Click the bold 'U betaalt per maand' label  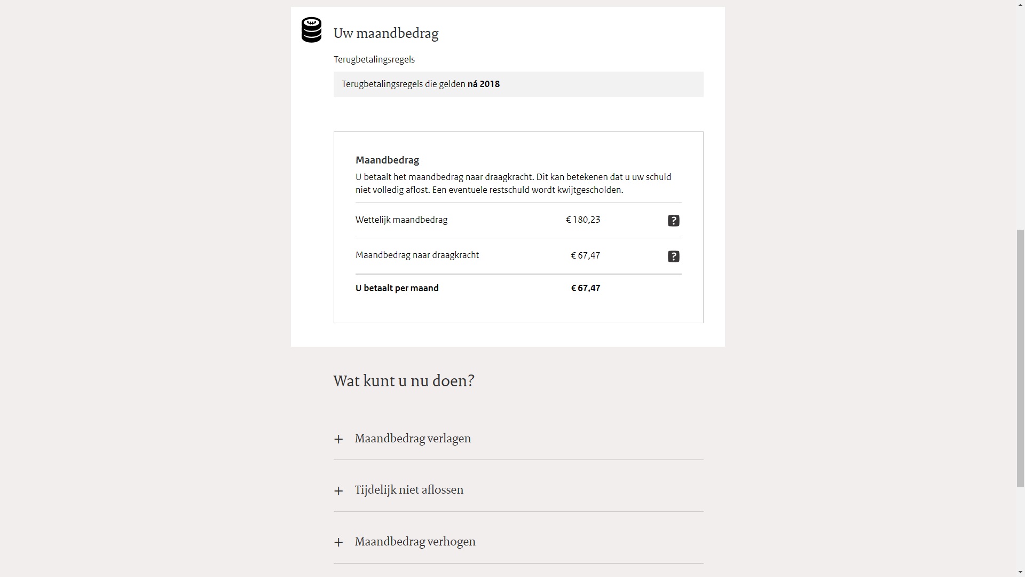click(x=397, y=288)
